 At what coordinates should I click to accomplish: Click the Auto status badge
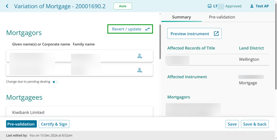(122, 6)
